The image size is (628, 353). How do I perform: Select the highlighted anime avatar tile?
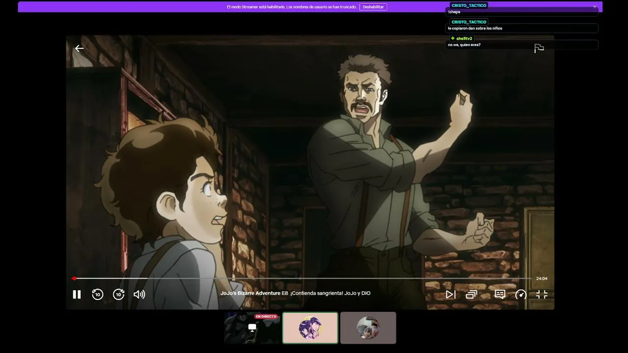pyautogui.click(x=310, y=328)
